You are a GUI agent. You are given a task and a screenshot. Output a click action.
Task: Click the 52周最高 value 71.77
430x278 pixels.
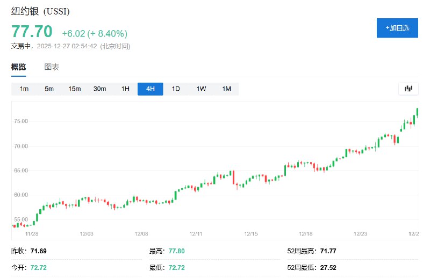coord(328,251)
